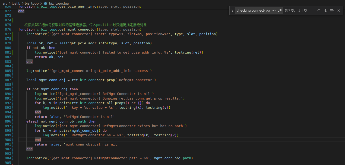Toggle Find in Selection icon

[332, 11]
